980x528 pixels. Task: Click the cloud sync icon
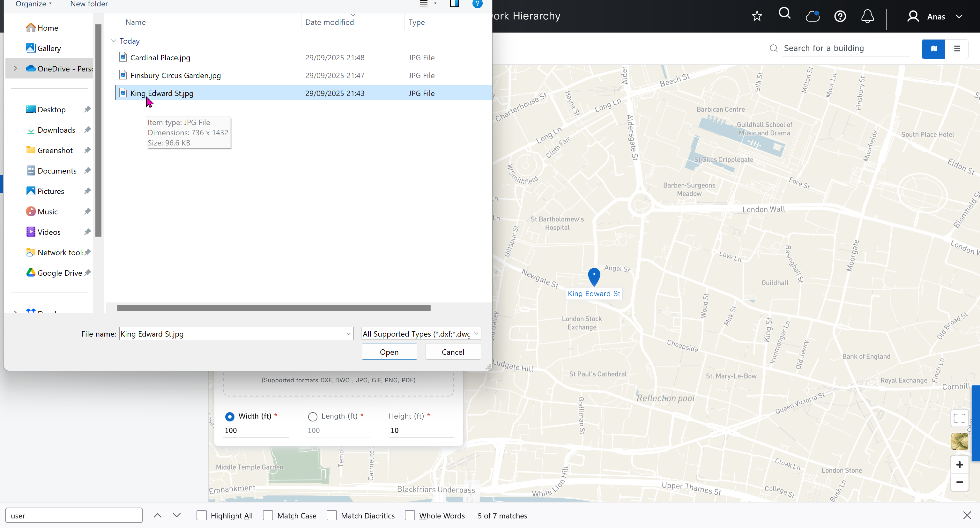[x=812, y=16]
